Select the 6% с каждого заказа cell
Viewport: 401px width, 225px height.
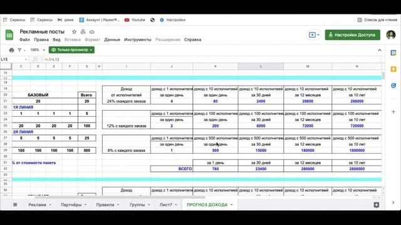[x=127, y=151]
